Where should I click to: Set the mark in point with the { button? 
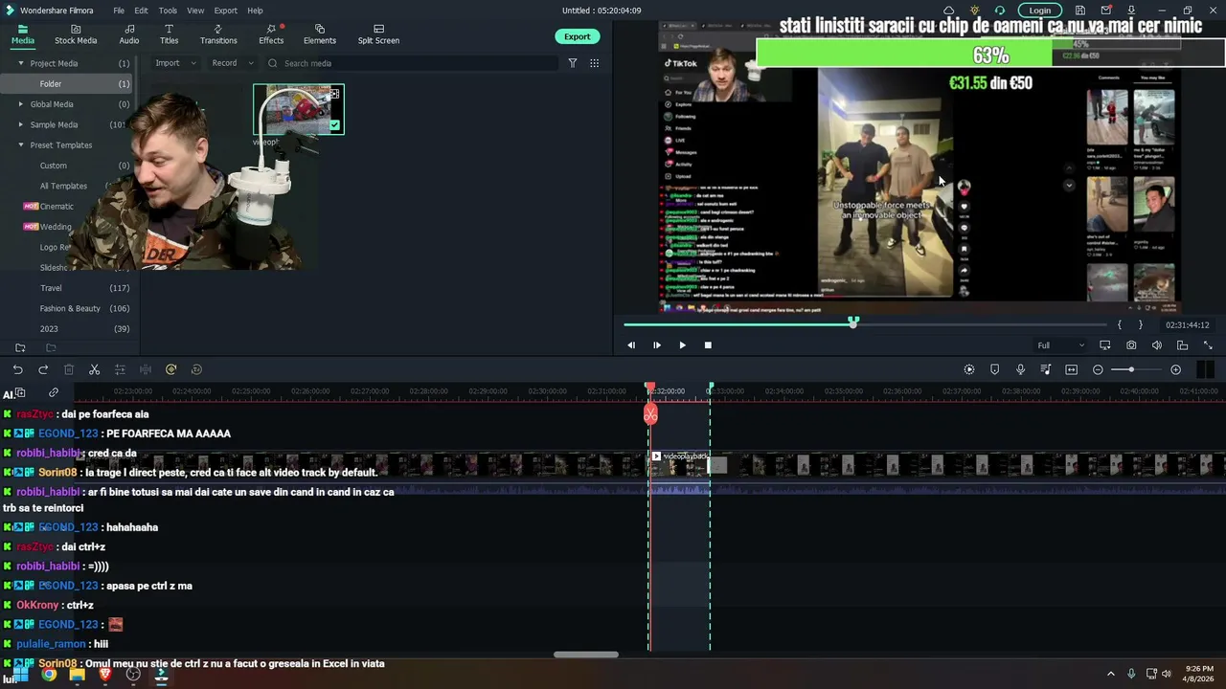tap(1119, 325)
